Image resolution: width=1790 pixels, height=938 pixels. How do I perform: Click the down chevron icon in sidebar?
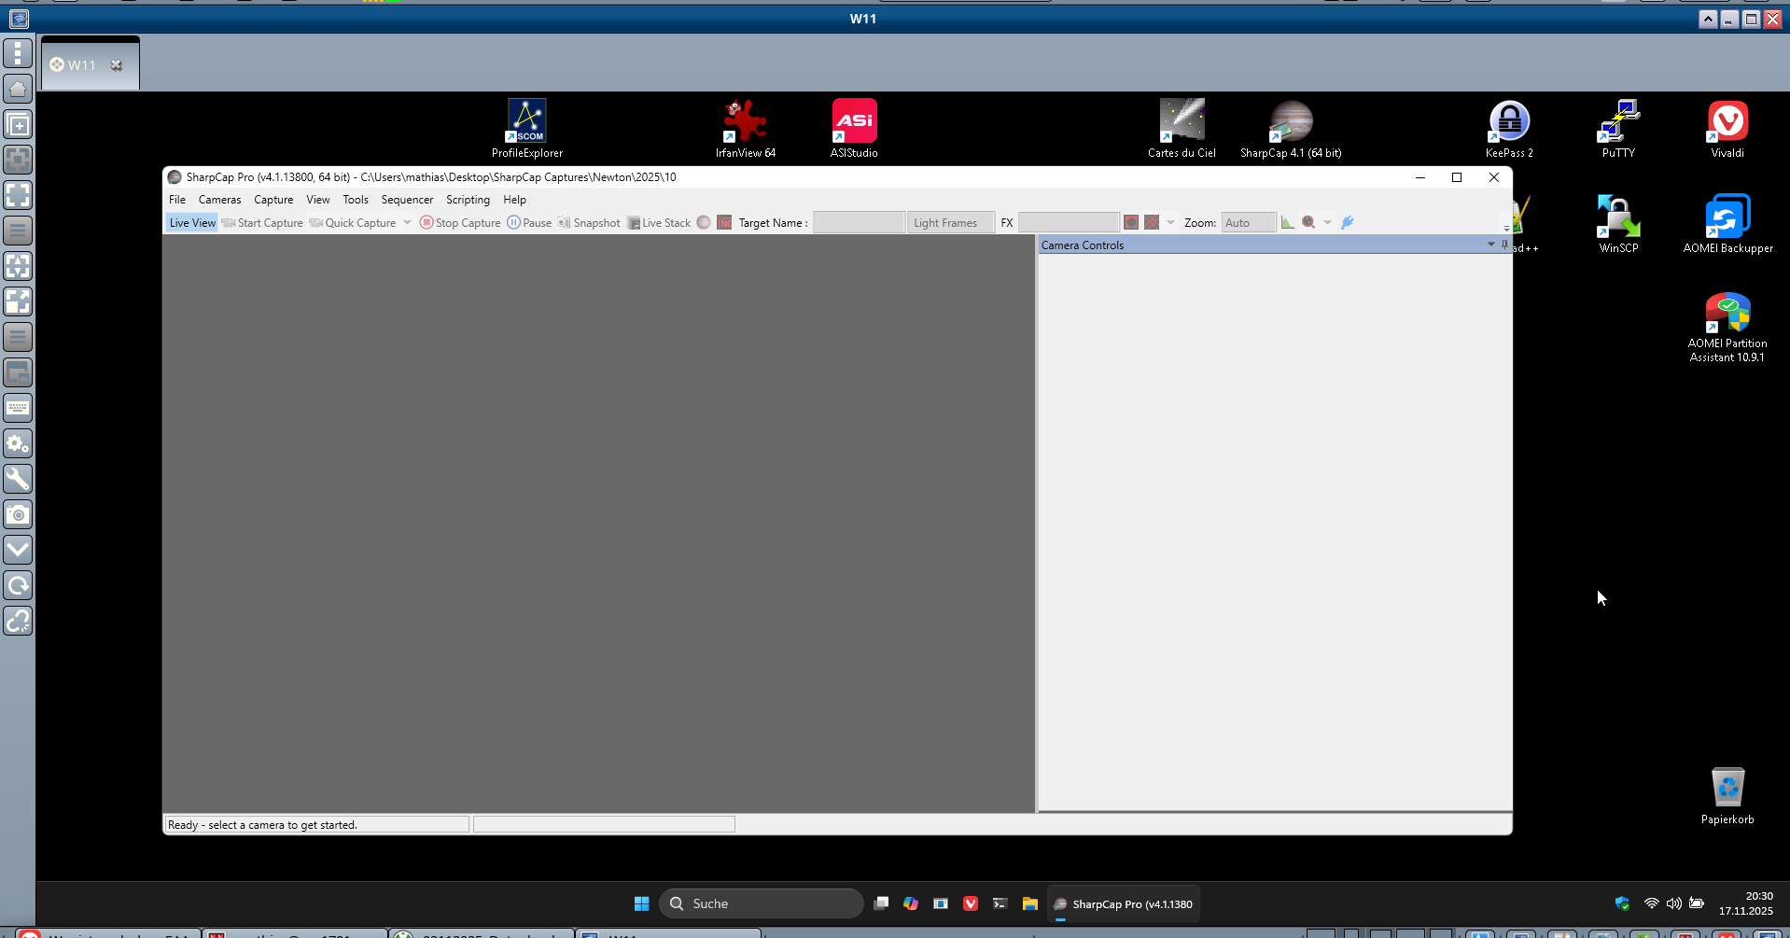click(18, 550)
